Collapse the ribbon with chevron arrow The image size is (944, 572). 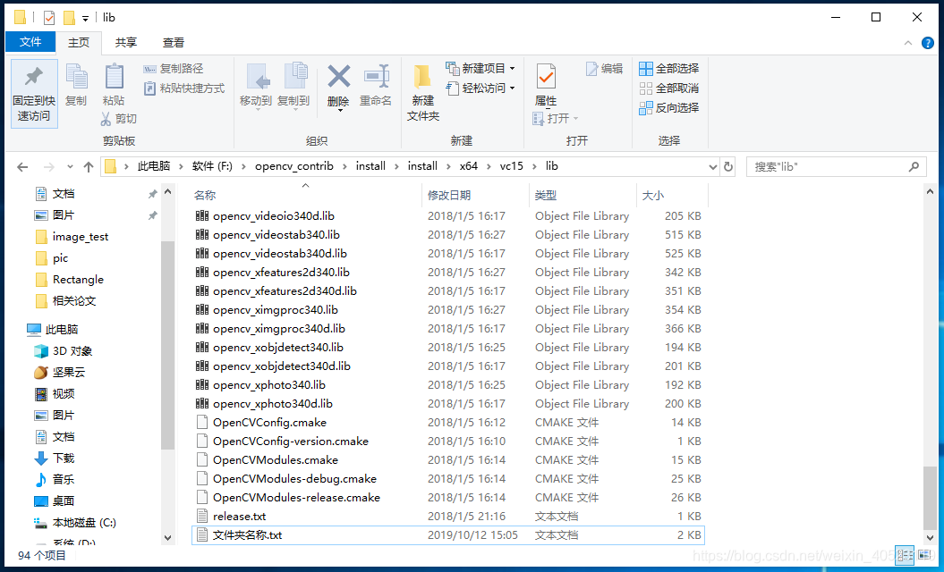(x=908, y=43)
